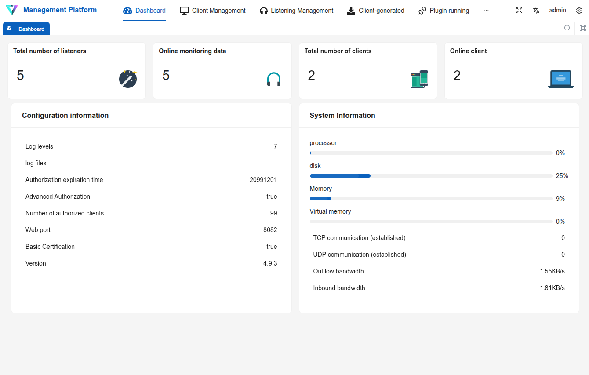This screenshot has height=375, width=589.
Task: Click the Management Platform title link
Action: click(x=60, y=10)
